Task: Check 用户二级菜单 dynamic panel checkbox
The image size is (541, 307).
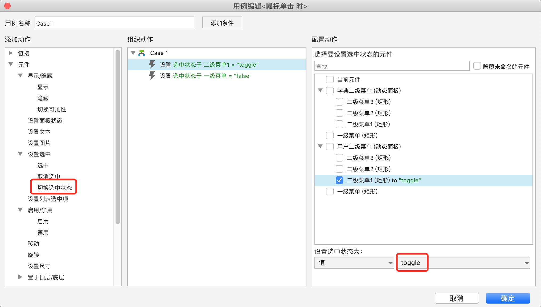Action: pyautogui.click(x=330, y=147)
